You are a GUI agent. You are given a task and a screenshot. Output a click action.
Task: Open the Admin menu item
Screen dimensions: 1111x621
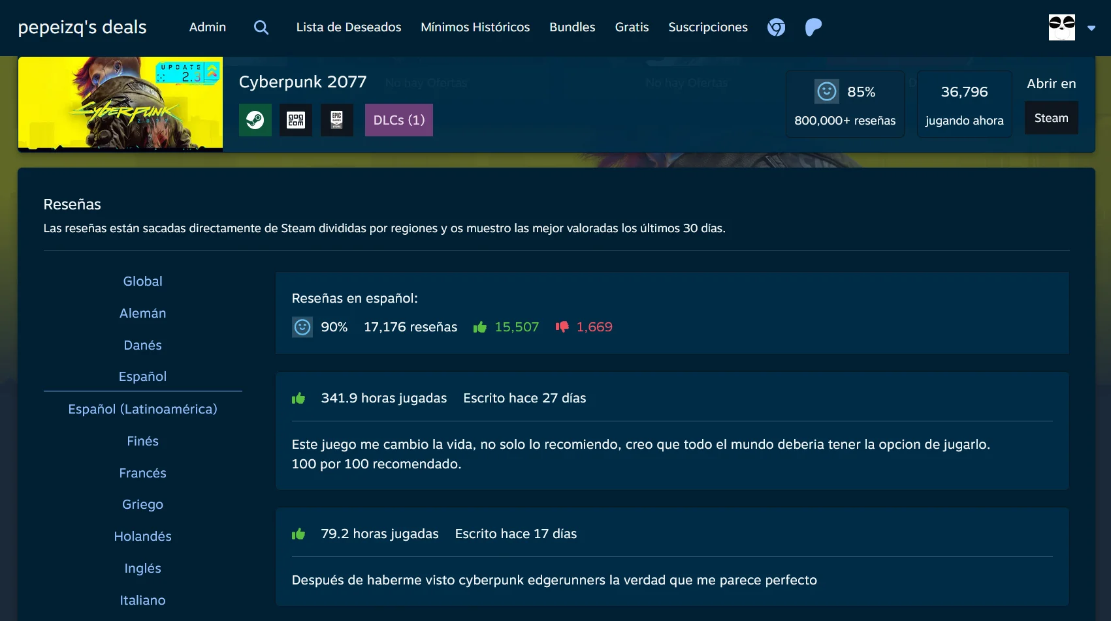click(x=208, y=27)
